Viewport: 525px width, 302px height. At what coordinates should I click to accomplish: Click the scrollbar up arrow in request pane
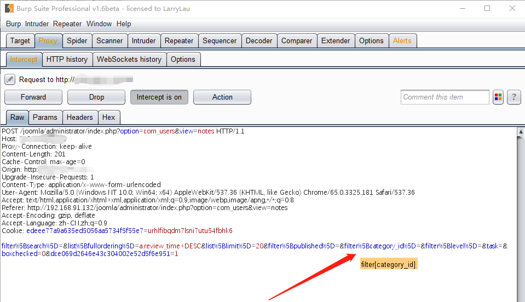pos(521,132)
